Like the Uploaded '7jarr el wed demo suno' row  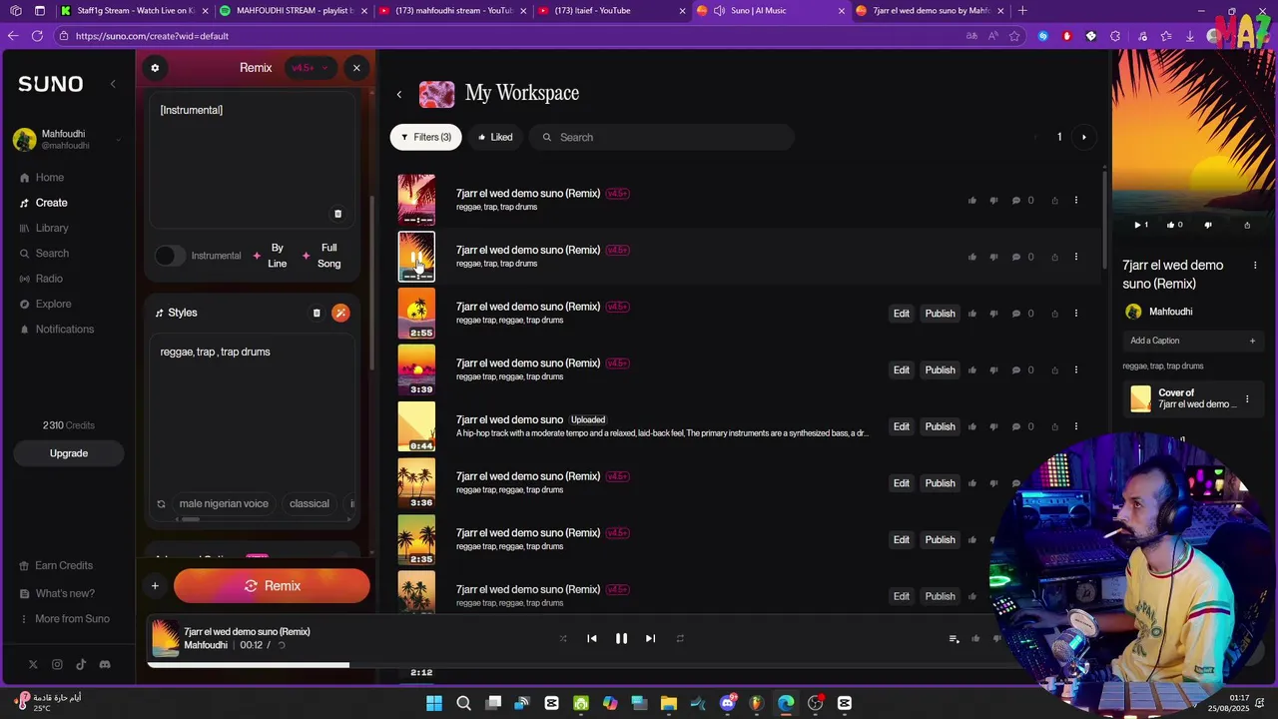tap(972, 426)
